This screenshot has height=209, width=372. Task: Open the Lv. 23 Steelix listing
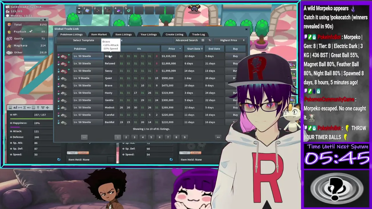[88, 100]
